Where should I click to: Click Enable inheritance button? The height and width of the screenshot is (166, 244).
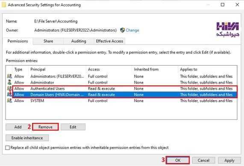coord(27,138)
